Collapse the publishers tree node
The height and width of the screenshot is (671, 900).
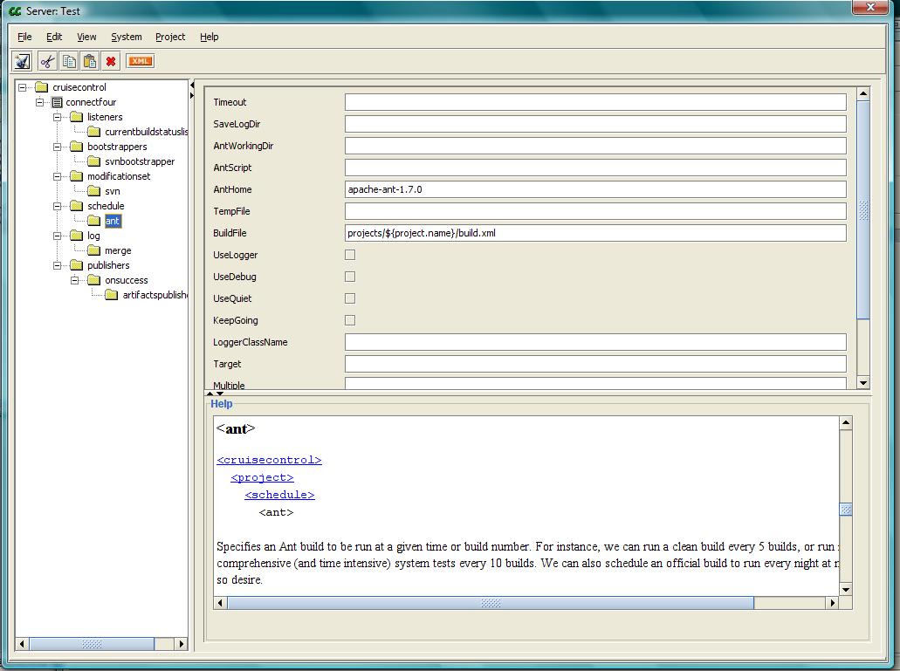pyautogui.click(x=58, y=265)
